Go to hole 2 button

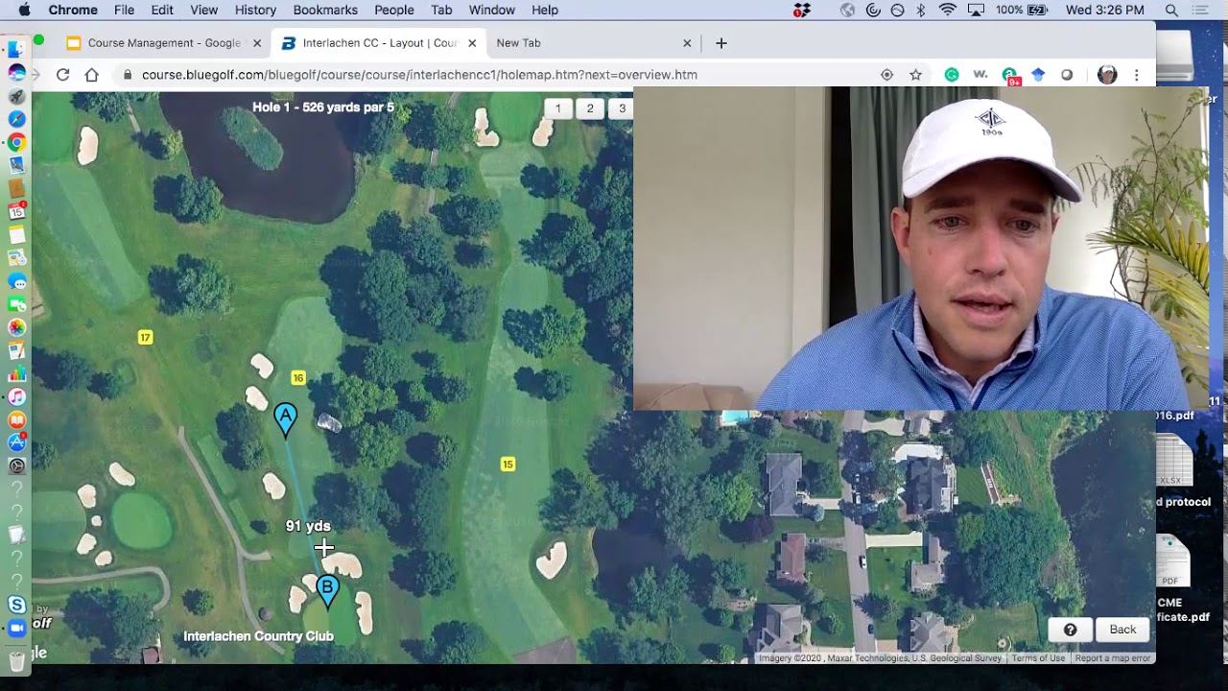pyautogui.click(x=590, y=108)
